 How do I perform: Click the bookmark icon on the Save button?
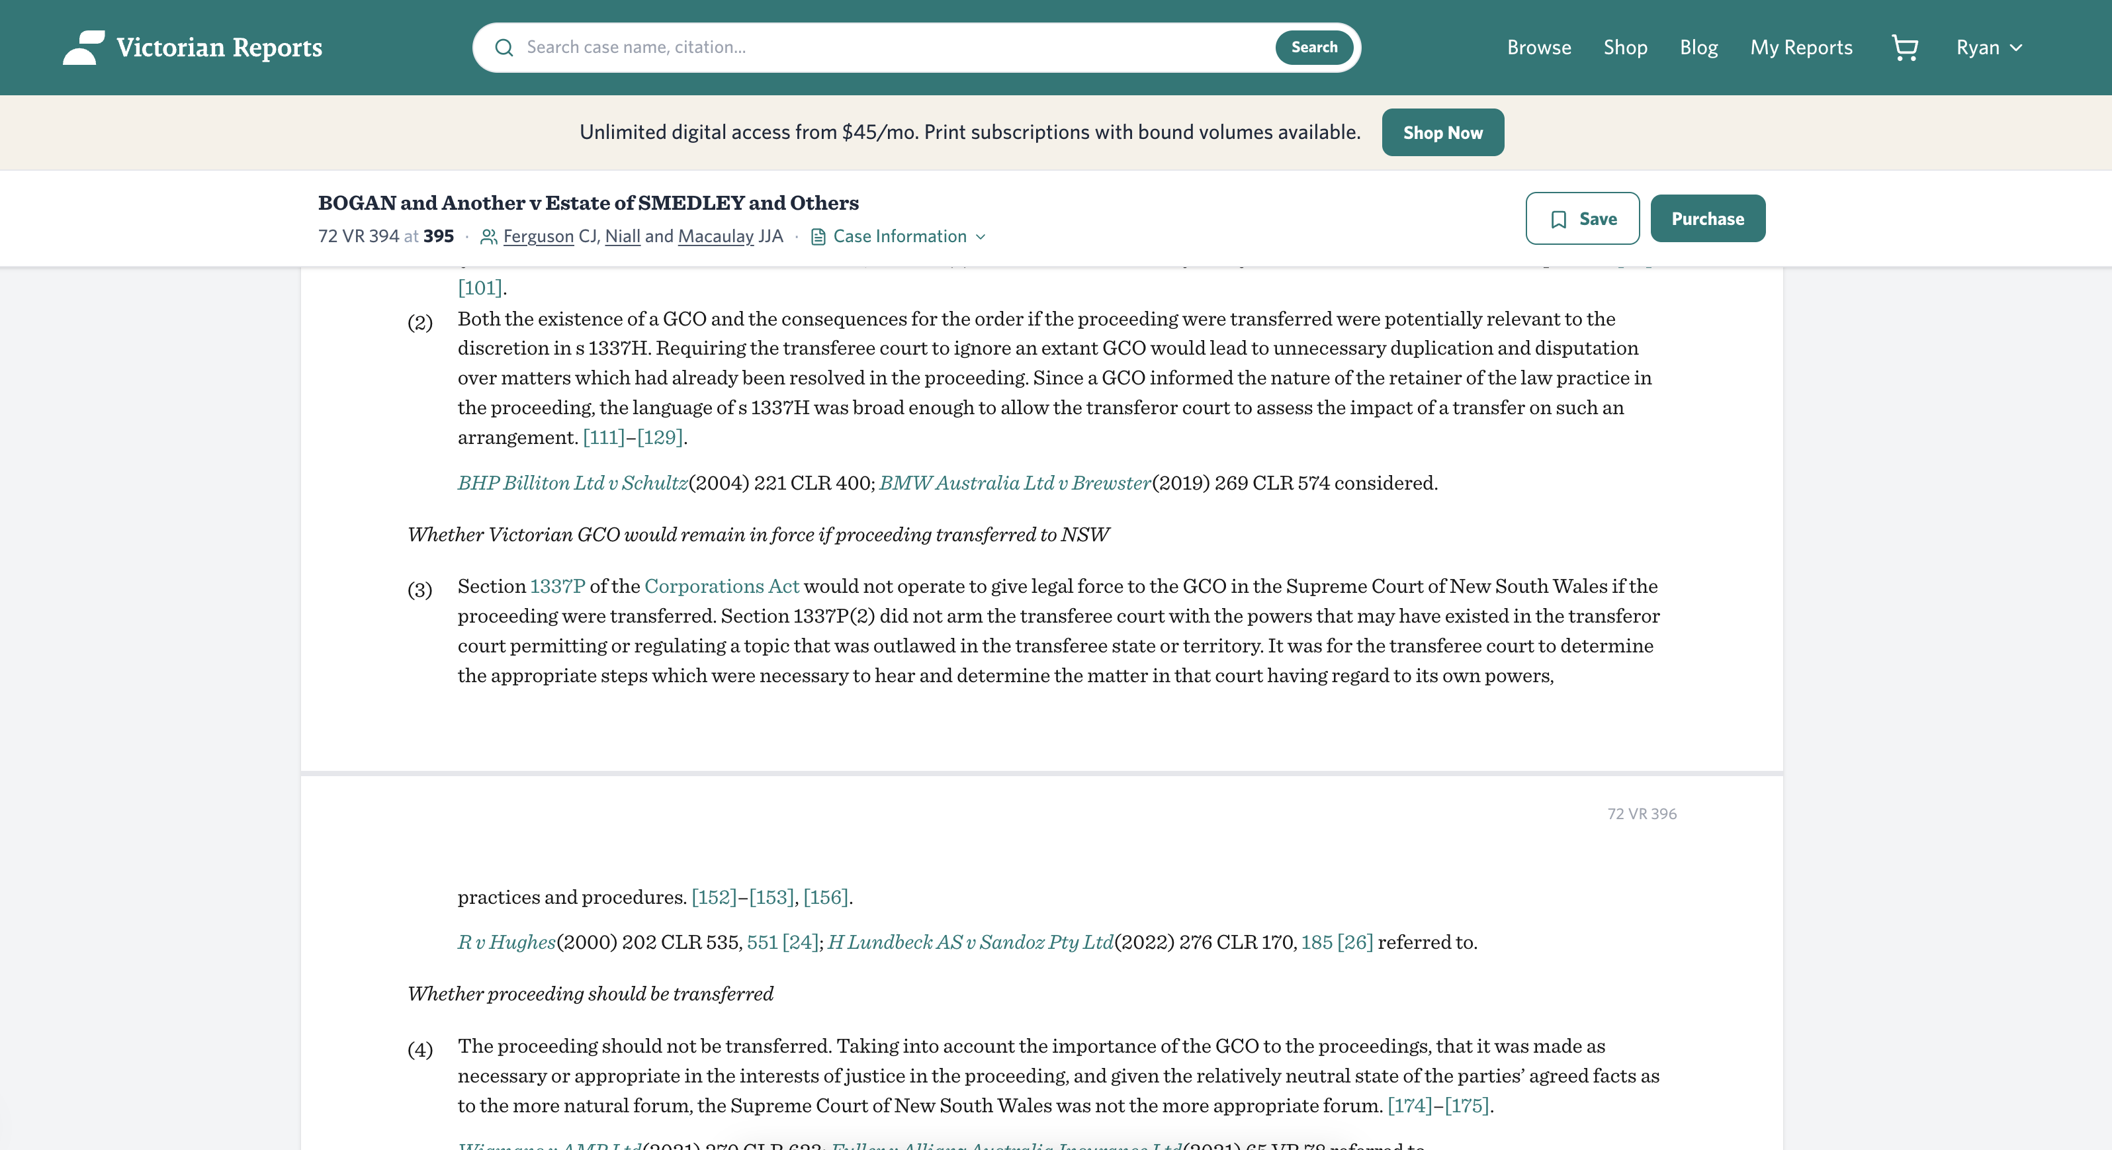pyautogui.click(x=1560, y=218)
